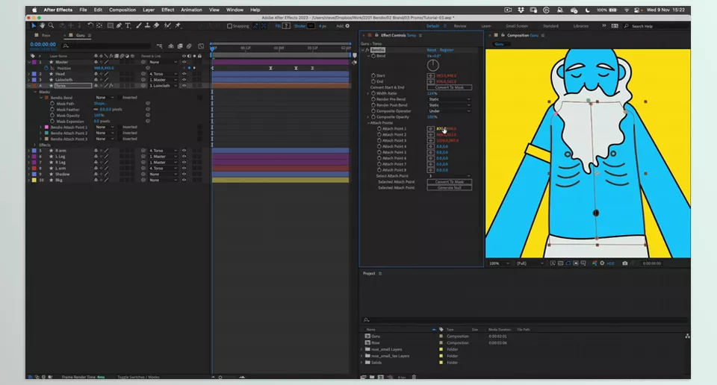The width and height of the screenshot is (717, 385).
Task: Expand the Head layer properties
Action: 29,74
